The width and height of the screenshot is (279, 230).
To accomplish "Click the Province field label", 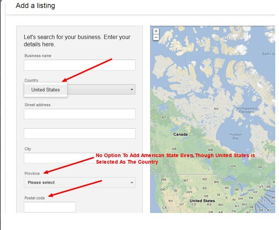I will pos(32,174).
